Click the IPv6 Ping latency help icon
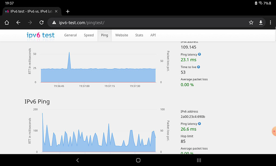The width and height of the screenshot is (276, 166). click(199, 124)
